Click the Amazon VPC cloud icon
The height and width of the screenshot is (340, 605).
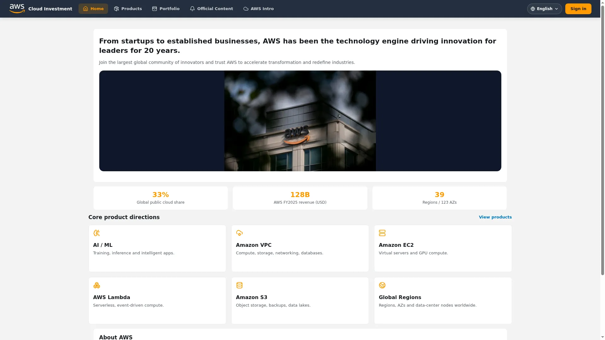239,233
